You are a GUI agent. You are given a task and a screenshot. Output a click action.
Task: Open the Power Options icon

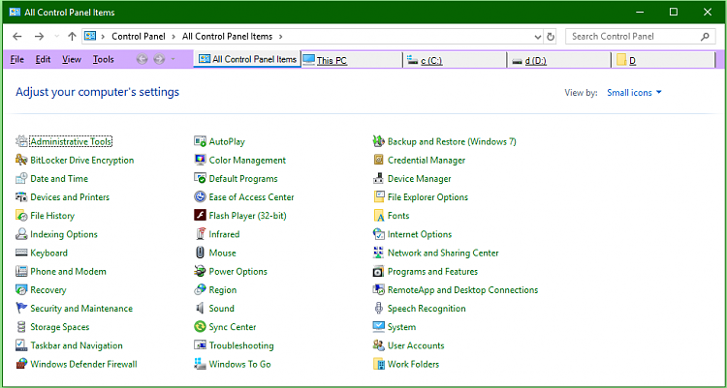point(200,271)
